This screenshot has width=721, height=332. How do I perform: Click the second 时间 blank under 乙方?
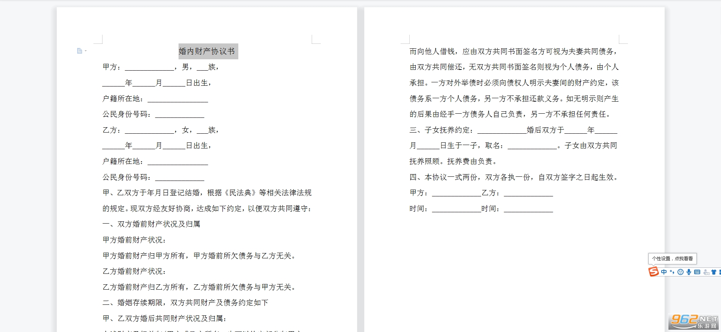tap(528, 209)
